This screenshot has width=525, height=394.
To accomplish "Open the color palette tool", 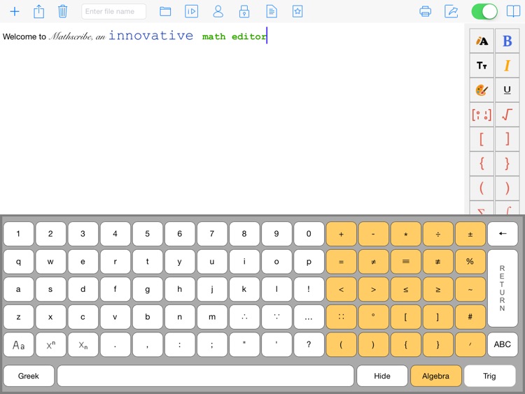I will (482, 90).
